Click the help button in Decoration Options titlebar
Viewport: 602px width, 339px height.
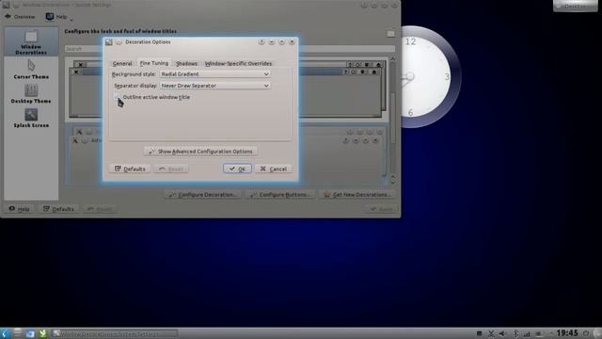[261, 41]
